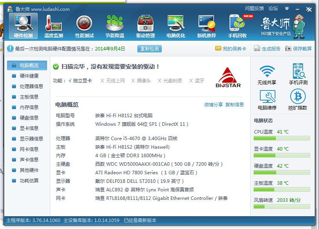Click the 复制信息 link
This screenshot has width=319, height=229.
click(235, 104)
